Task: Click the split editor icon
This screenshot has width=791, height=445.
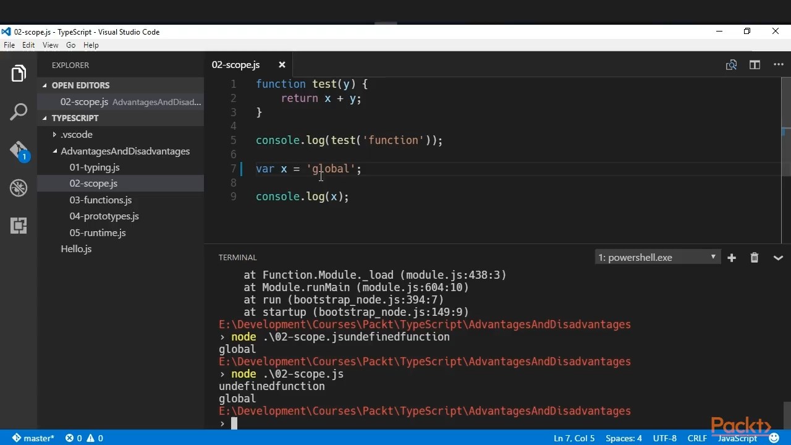Action: [x=755, y=65]
